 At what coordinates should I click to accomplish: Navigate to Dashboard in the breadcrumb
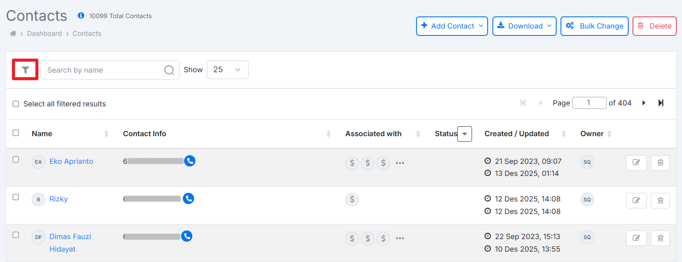[44, 34]
